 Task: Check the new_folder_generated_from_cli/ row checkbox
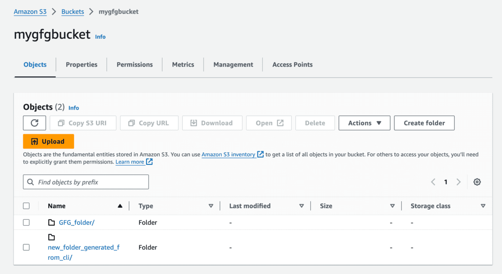click(x=26, y=247)
